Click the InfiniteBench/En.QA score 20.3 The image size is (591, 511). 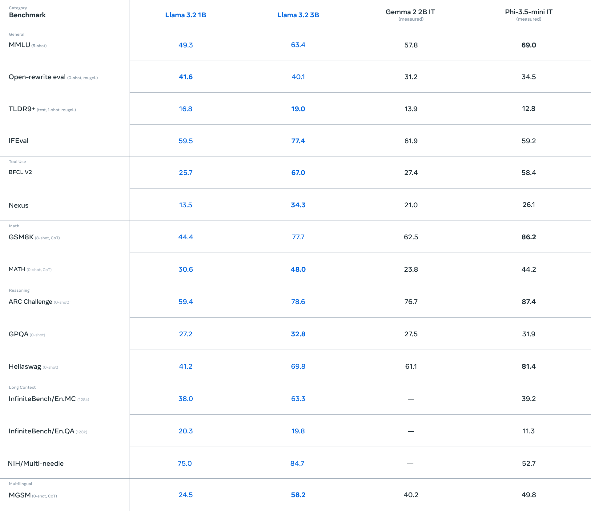pyautogui.click(x=186, y=431)
